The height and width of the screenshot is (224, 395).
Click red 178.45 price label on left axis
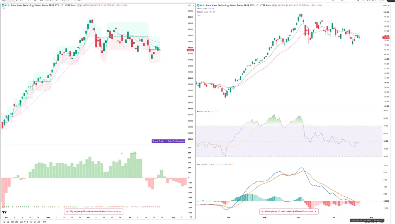[190, 50]
